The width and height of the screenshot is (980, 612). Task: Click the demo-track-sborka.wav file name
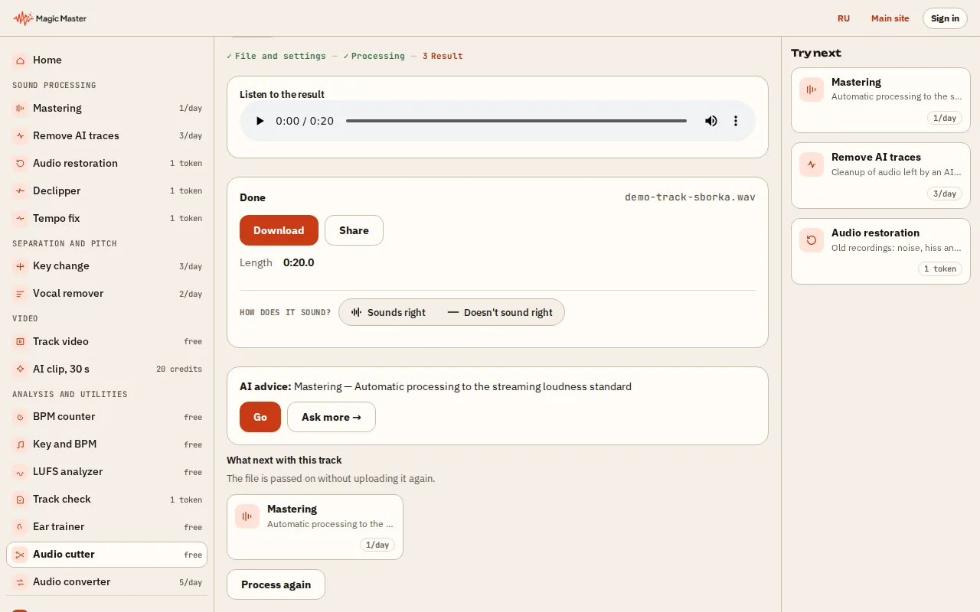pos(690,197)
